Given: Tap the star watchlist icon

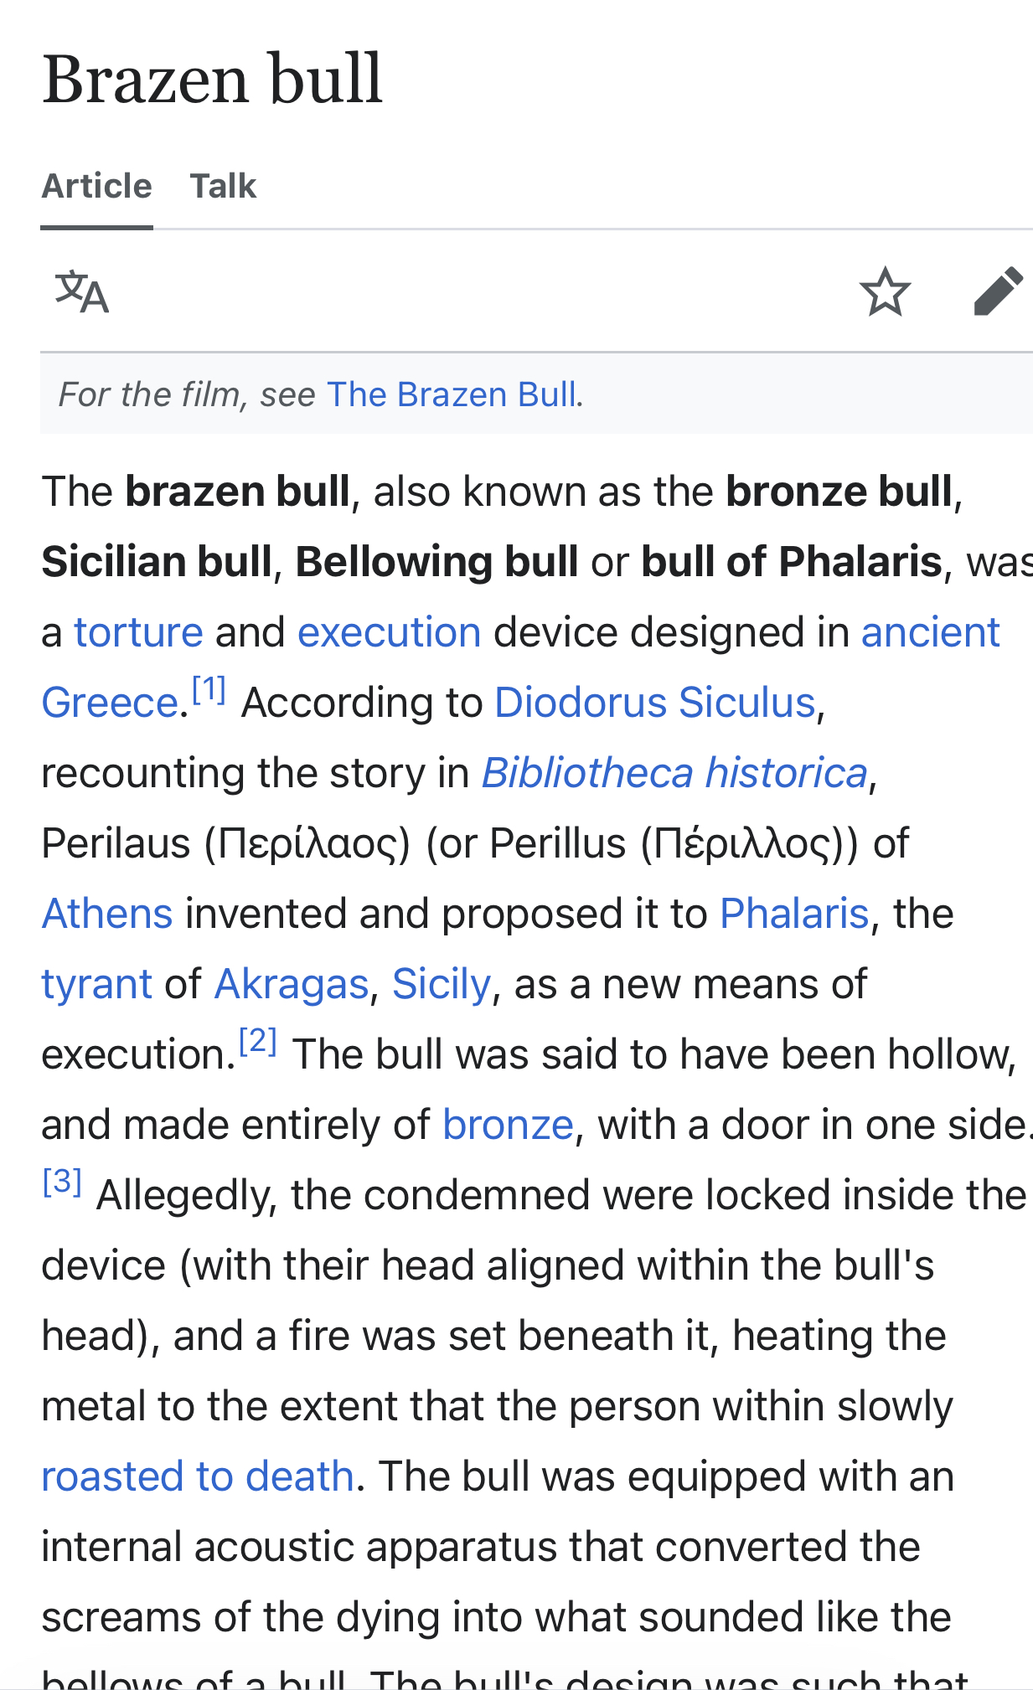Looking at the screenshot, I should 885,291.
